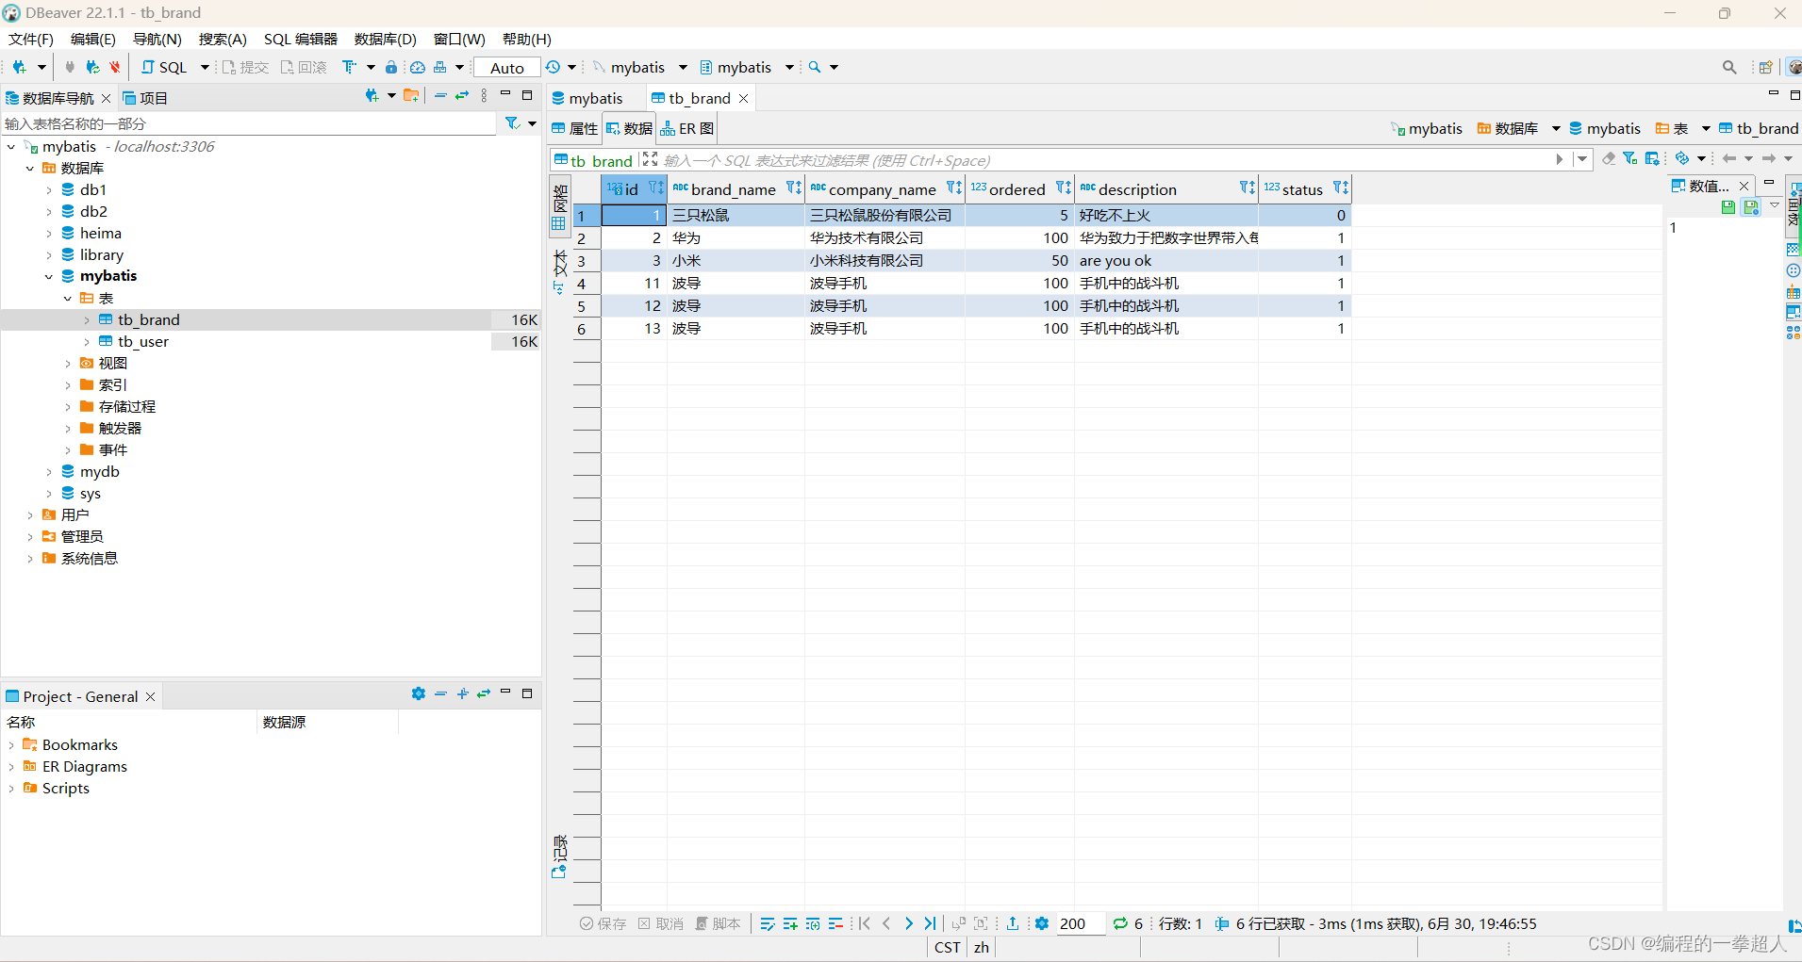Click the tb_brand breadcrumb link at top right
This screenshot has width=1802, height=962.
click(1759, 128)
